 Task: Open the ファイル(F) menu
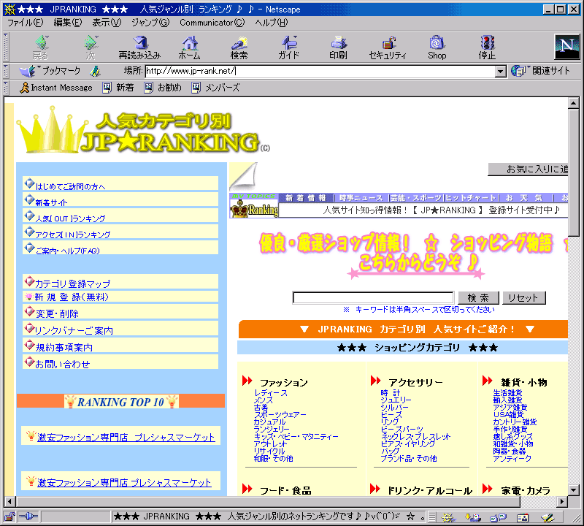pyautogui.click(x=26, y=23)
